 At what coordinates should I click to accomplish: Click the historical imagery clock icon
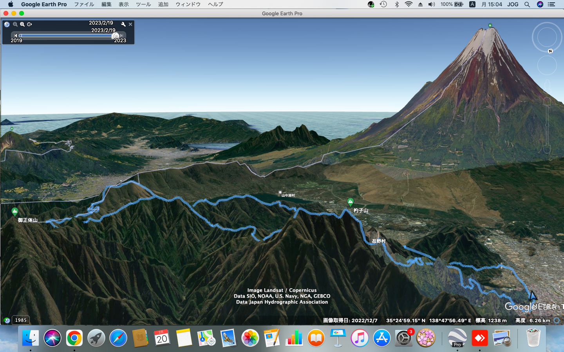pos(7,24)
